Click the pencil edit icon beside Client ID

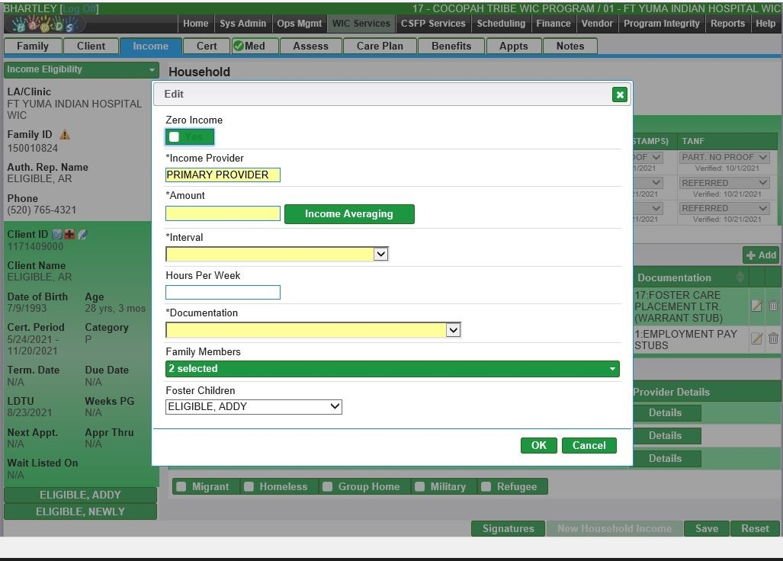click(x=82, y=235)
